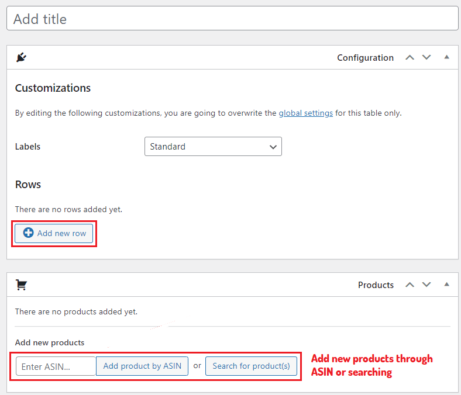Click the Products panel heading
Screen dimensions: 461x395
click(376, 285)
